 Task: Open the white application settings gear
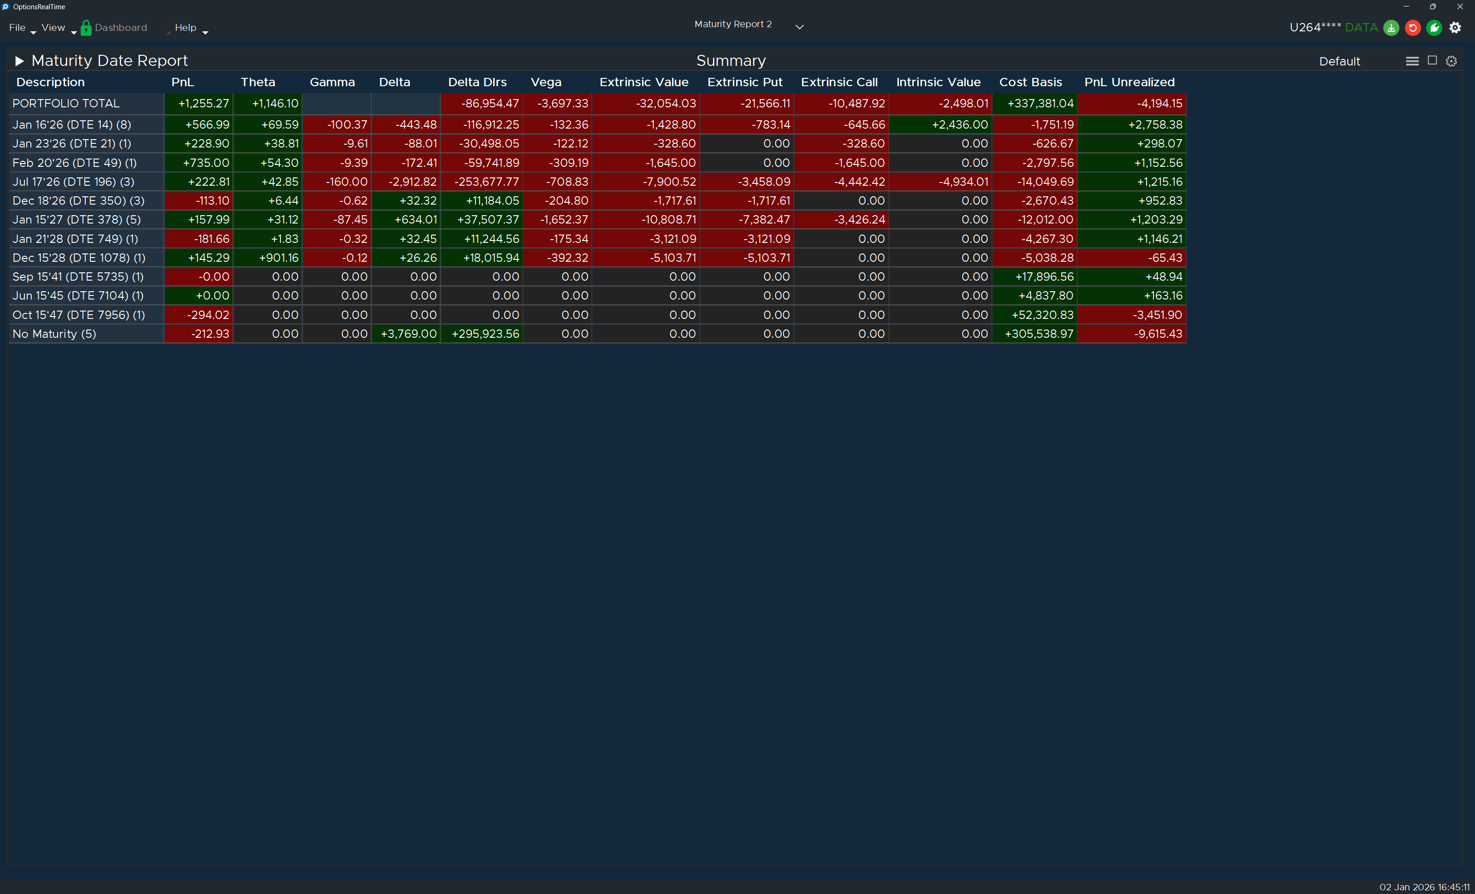click(x=1455, y=28)
